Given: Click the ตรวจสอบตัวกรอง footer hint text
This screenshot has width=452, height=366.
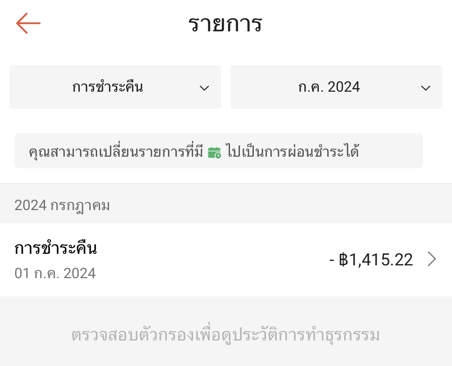Looking at the screenshot, I should 226,335.
